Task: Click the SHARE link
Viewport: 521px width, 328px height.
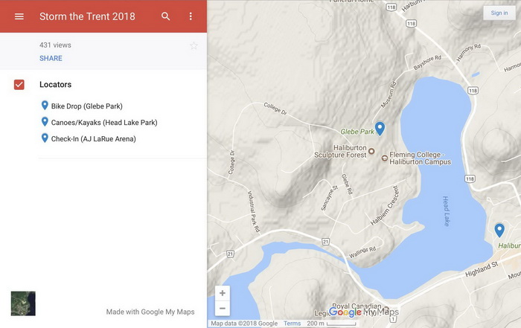Action: [x=51, y=58]
